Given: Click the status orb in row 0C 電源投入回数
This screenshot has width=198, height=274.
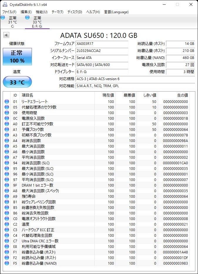Looking at the screenshot, I should pos(7,118).
